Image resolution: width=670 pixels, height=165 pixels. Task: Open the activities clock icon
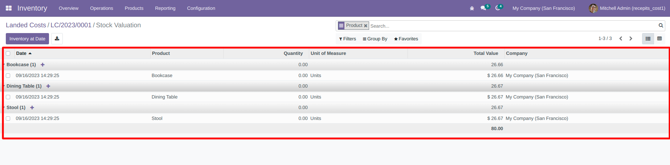coord(498,8)
